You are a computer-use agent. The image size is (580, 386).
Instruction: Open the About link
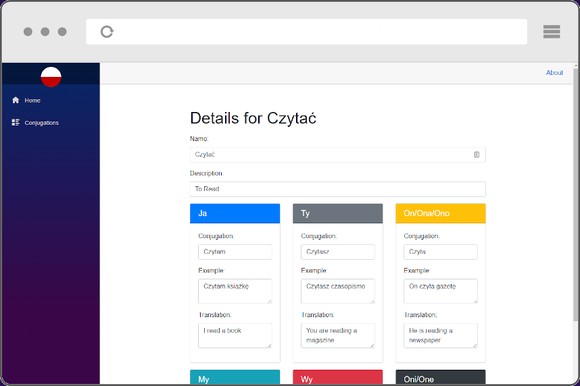(x=554, y=73)
